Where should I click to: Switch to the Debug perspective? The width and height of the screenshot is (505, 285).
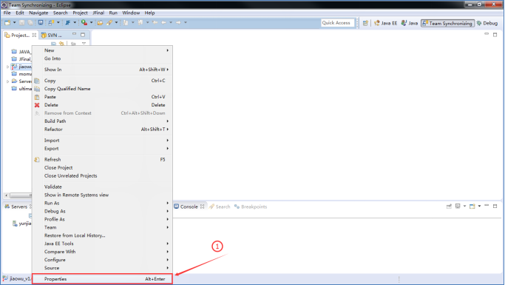(487, 23)
